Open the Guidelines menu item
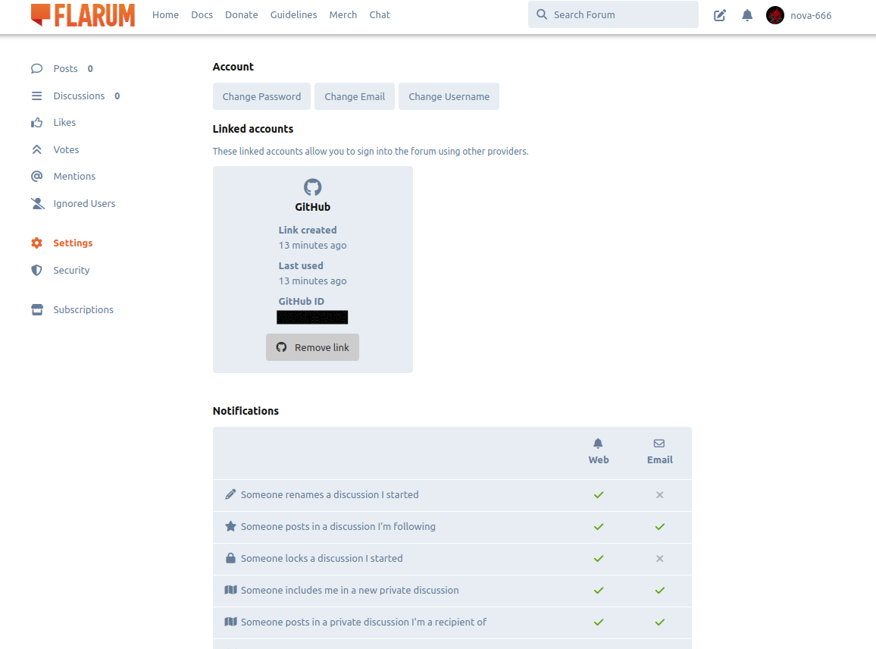876x649 pixels. click(x=293, y=14)
